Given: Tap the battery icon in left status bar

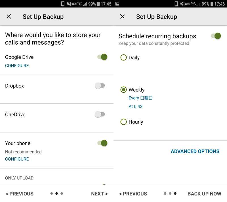Looking at the screenshot, I should (x=98, y=4).
